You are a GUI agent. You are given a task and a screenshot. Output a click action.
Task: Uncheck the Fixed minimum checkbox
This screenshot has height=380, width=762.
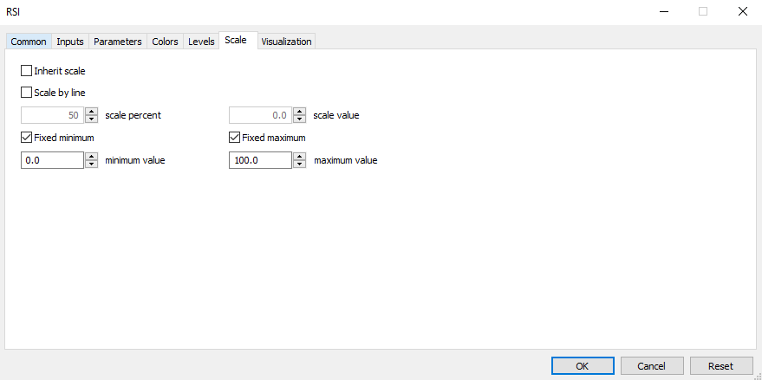[26, 138]
